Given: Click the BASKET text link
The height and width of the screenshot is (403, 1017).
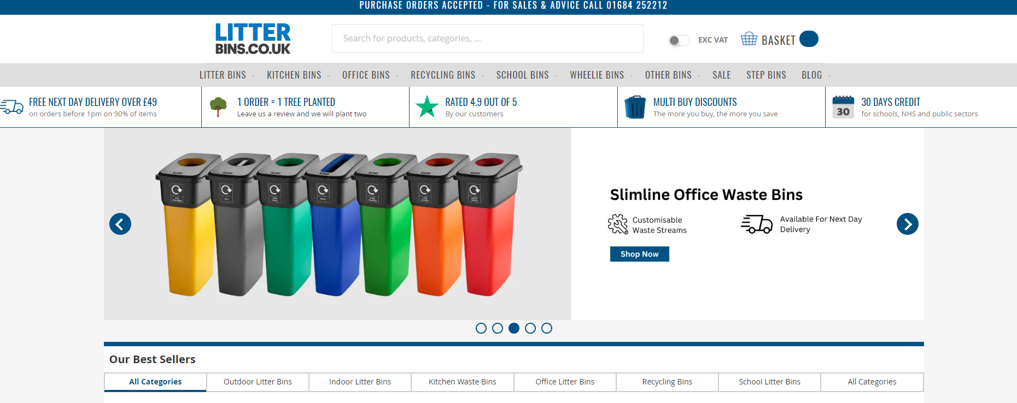Looking at the screenshot, I should (779, 40).
